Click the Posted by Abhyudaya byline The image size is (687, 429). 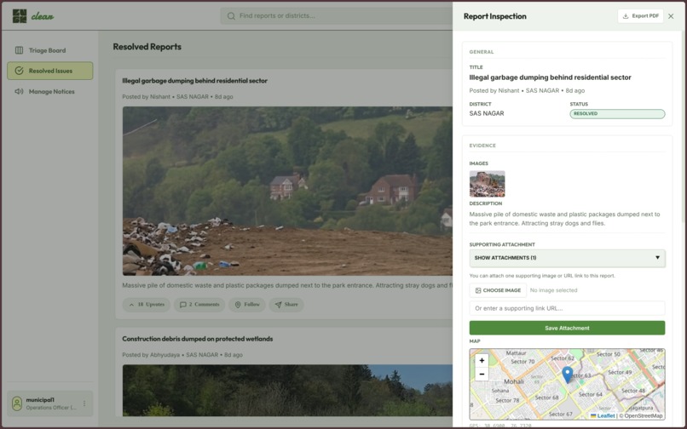point(151,355)
